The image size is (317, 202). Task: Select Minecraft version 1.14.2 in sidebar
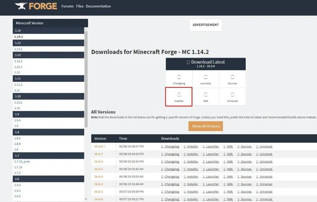point(18,37)
